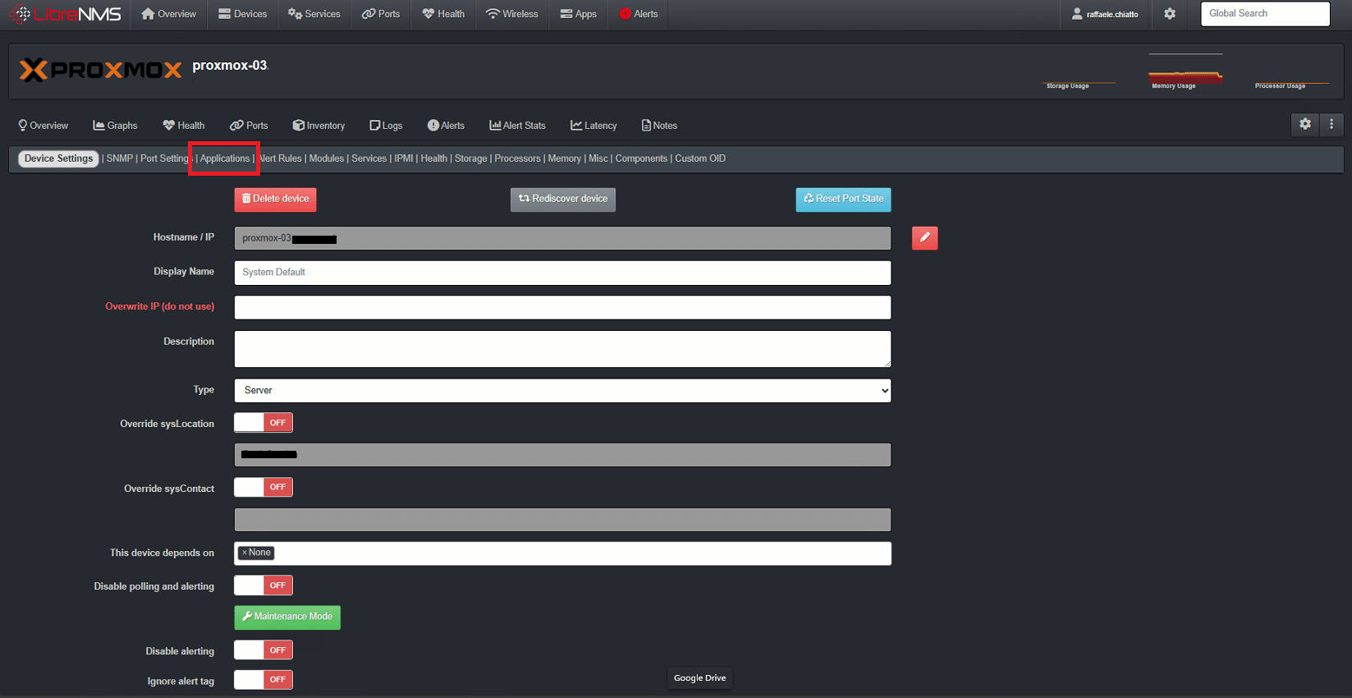Switch to device Logs tab
Screen dimensions: 1352x698
click(x=386, y=126)
